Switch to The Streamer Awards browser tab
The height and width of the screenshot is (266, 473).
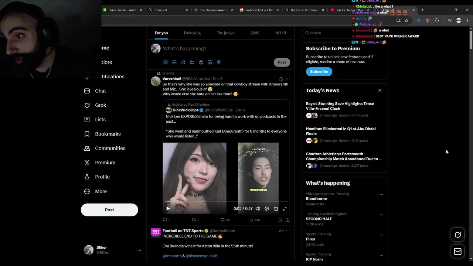click(214, 10)
